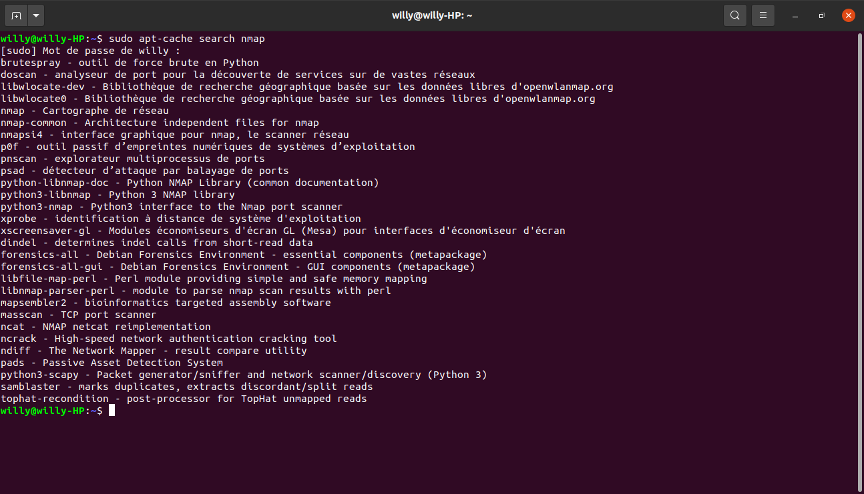
Task: Click the command 'sudo apt-cache search nmap'
Action: pos(187,39)
